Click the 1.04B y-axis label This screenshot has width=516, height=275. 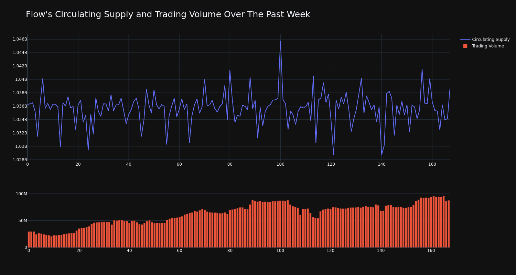coord(21,79)
